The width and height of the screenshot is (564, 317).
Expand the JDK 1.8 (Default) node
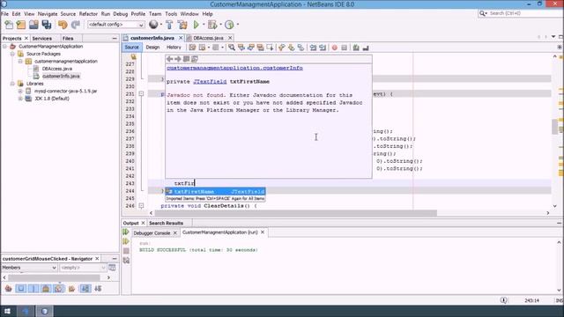pos(20,99)
